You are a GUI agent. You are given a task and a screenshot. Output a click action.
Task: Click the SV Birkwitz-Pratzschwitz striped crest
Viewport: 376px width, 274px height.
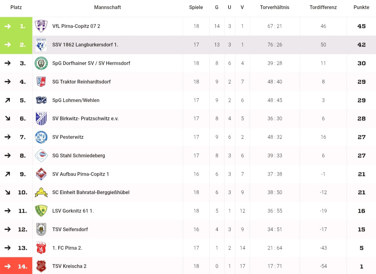click(x=41, y=119)
